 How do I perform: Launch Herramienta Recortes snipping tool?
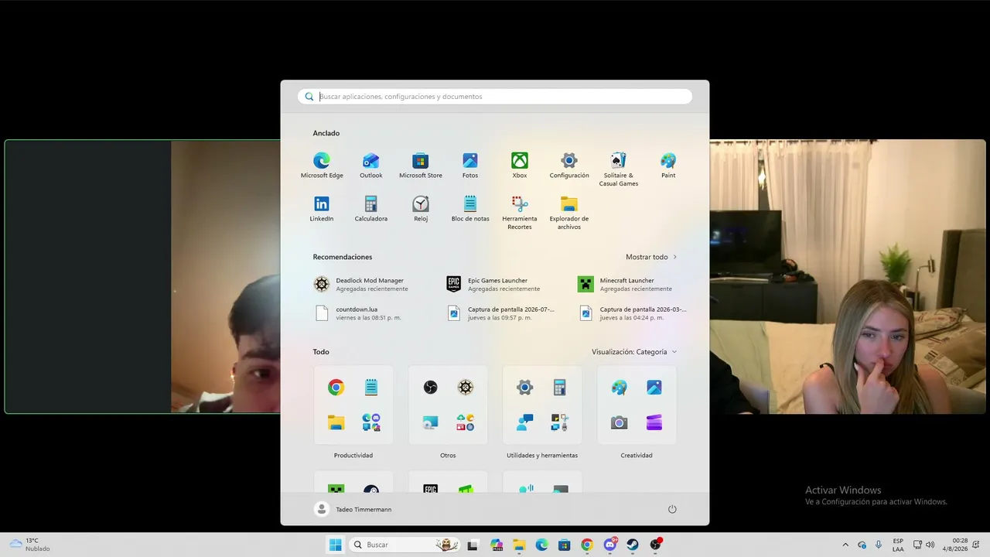point(520,213)
